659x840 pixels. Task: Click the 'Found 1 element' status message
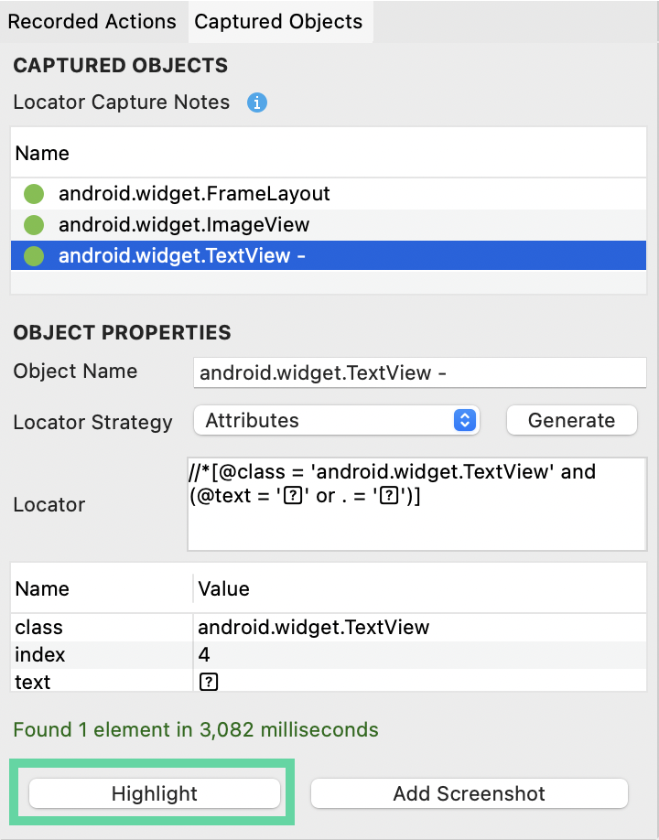pos(196,729)
